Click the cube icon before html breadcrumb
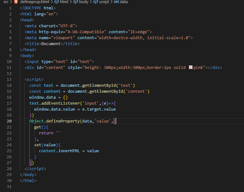 point(57,2)
